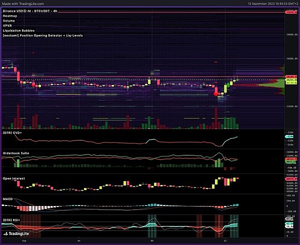
Task: Expand the VPVR indicator label
Action: (x=8, y=25)
